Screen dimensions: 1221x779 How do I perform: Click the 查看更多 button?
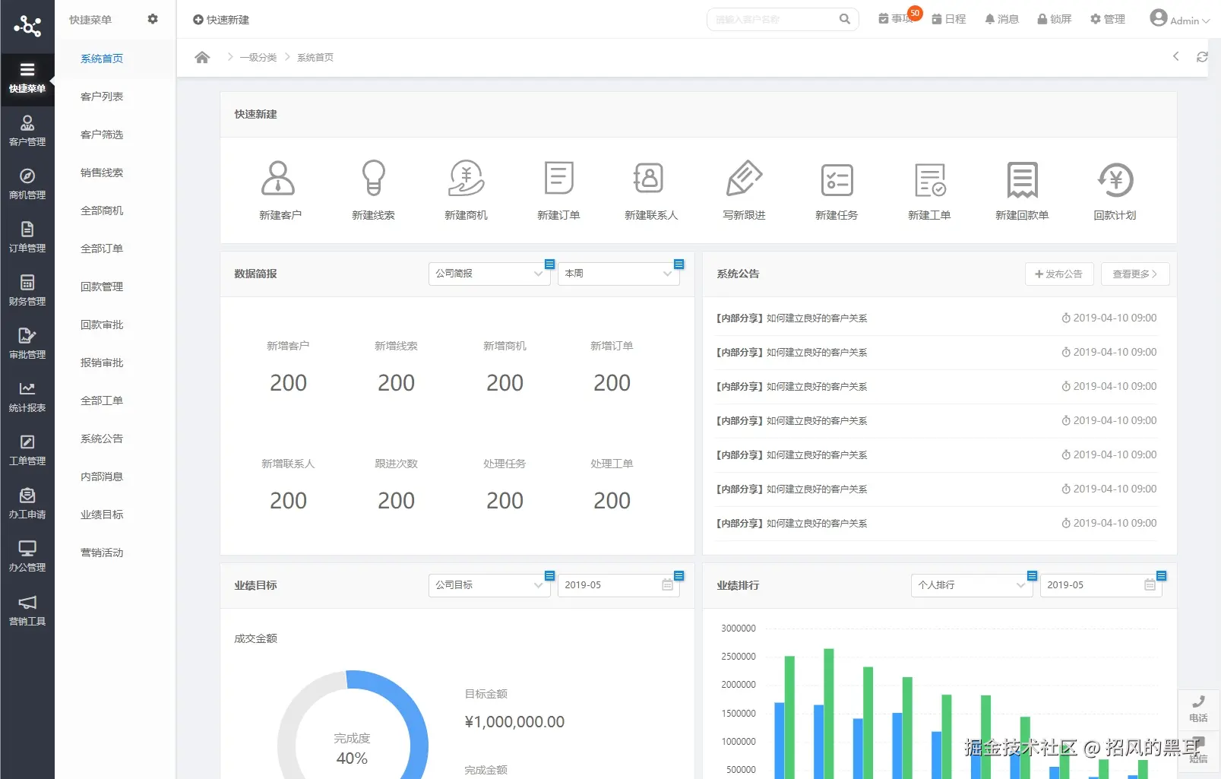click(1135, 274)
